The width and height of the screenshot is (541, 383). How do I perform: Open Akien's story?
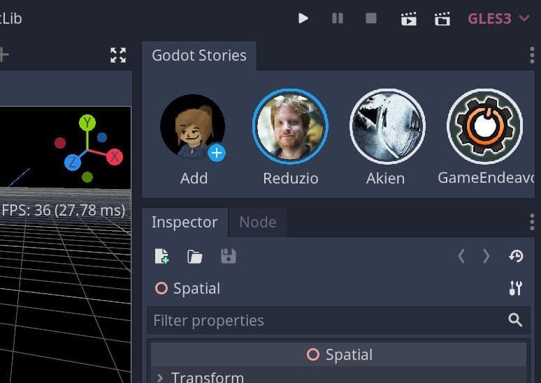point(387,126)
